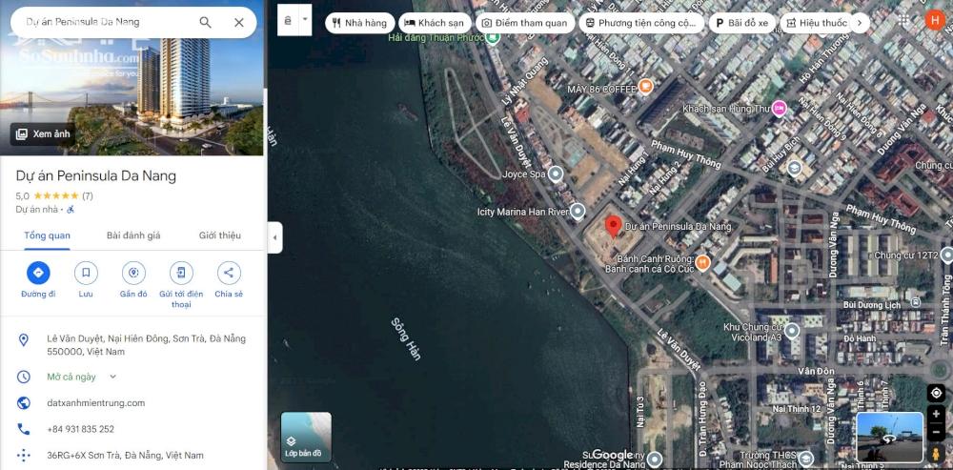
Task: Open the account avatar H
Action: click(934, 20)
